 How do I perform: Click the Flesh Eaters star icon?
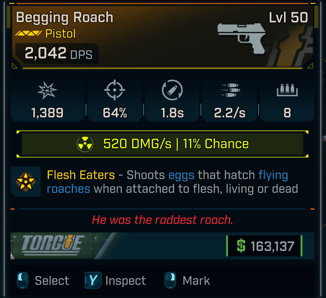(26, 181)
